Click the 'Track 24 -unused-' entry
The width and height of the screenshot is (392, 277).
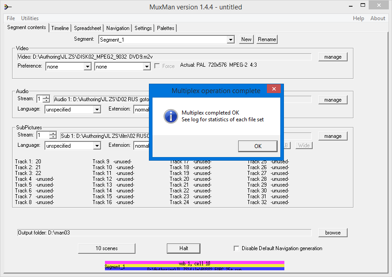point(191,202)
